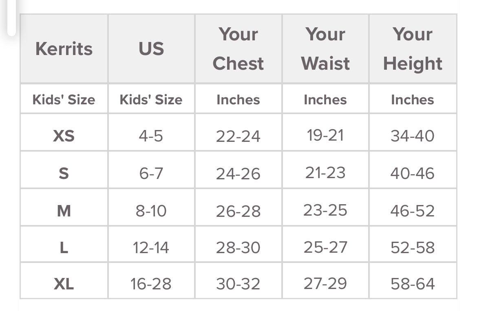Viewport: 477px width, 311px height.
Task: Click the 28-30 chest measurement cell
Action: 238,247
